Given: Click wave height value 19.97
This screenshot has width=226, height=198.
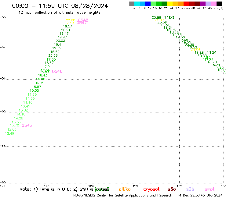Looking at the screenshot, I should [x=62, y=37].
